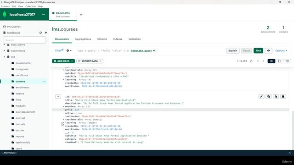The image size is (294, 165).
Task: Open the Connect menu
Action: 5,6
